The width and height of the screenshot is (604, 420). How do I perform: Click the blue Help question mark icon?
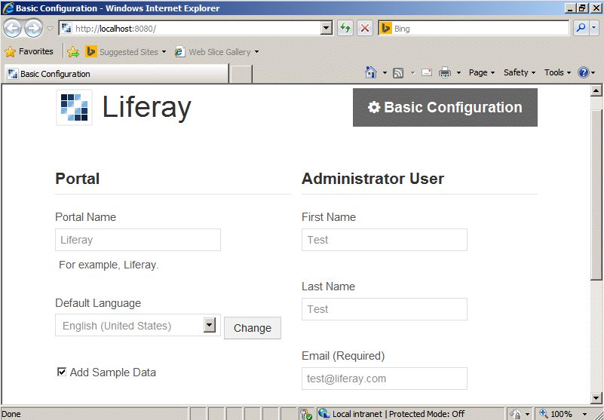coord(584,72)
